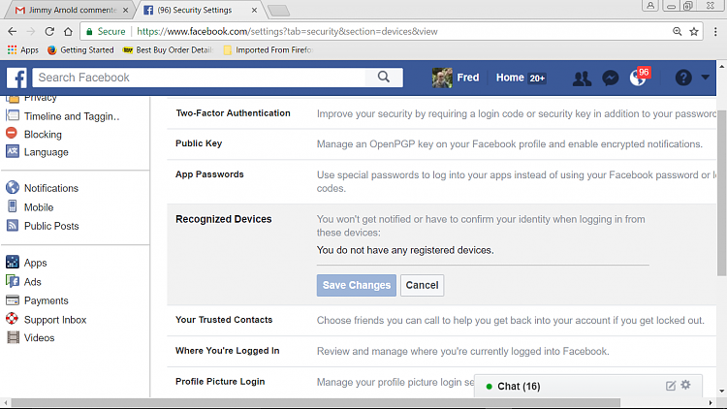This screenshot has height=409, width=727.
Task: Click the search magnifier button
Action: tap(384, 77)
